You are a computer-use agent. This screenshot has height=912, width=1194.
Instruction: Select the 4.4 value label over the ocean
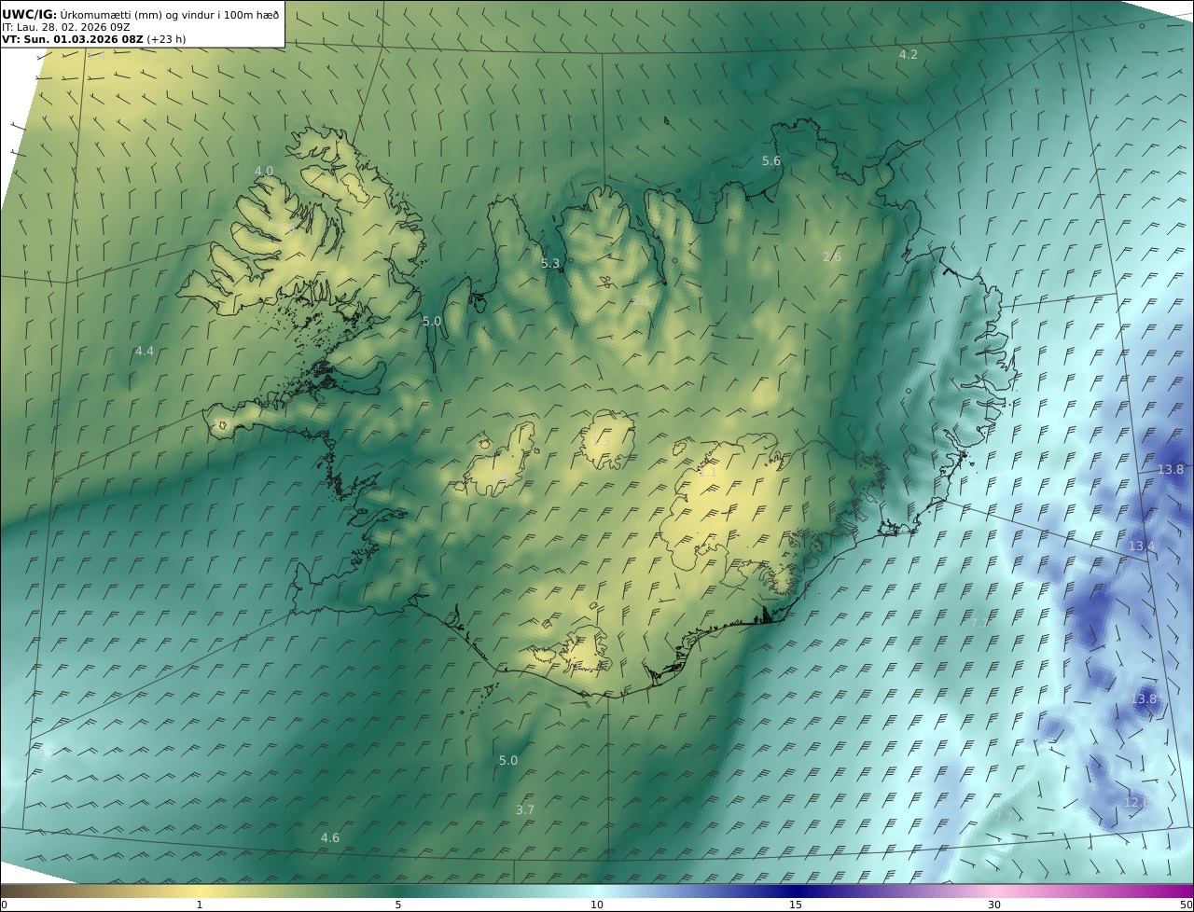144,352
